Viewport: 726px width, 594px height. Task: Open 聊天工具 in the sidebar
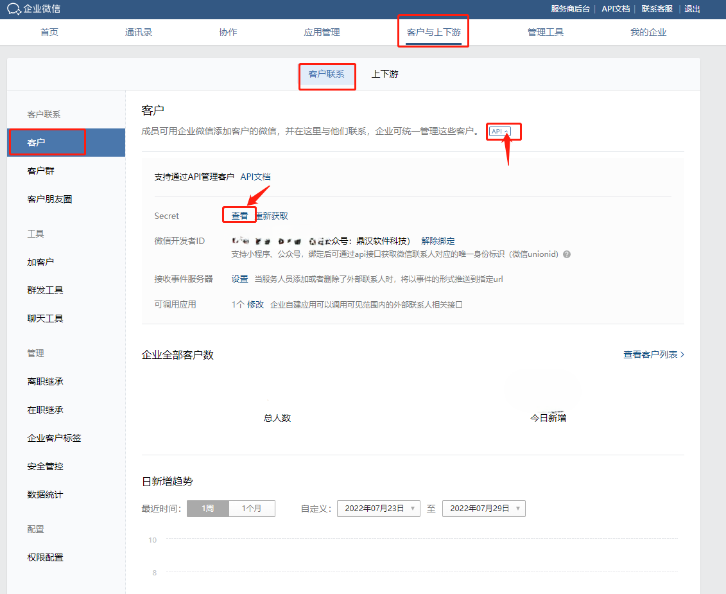tap(46, 319)
